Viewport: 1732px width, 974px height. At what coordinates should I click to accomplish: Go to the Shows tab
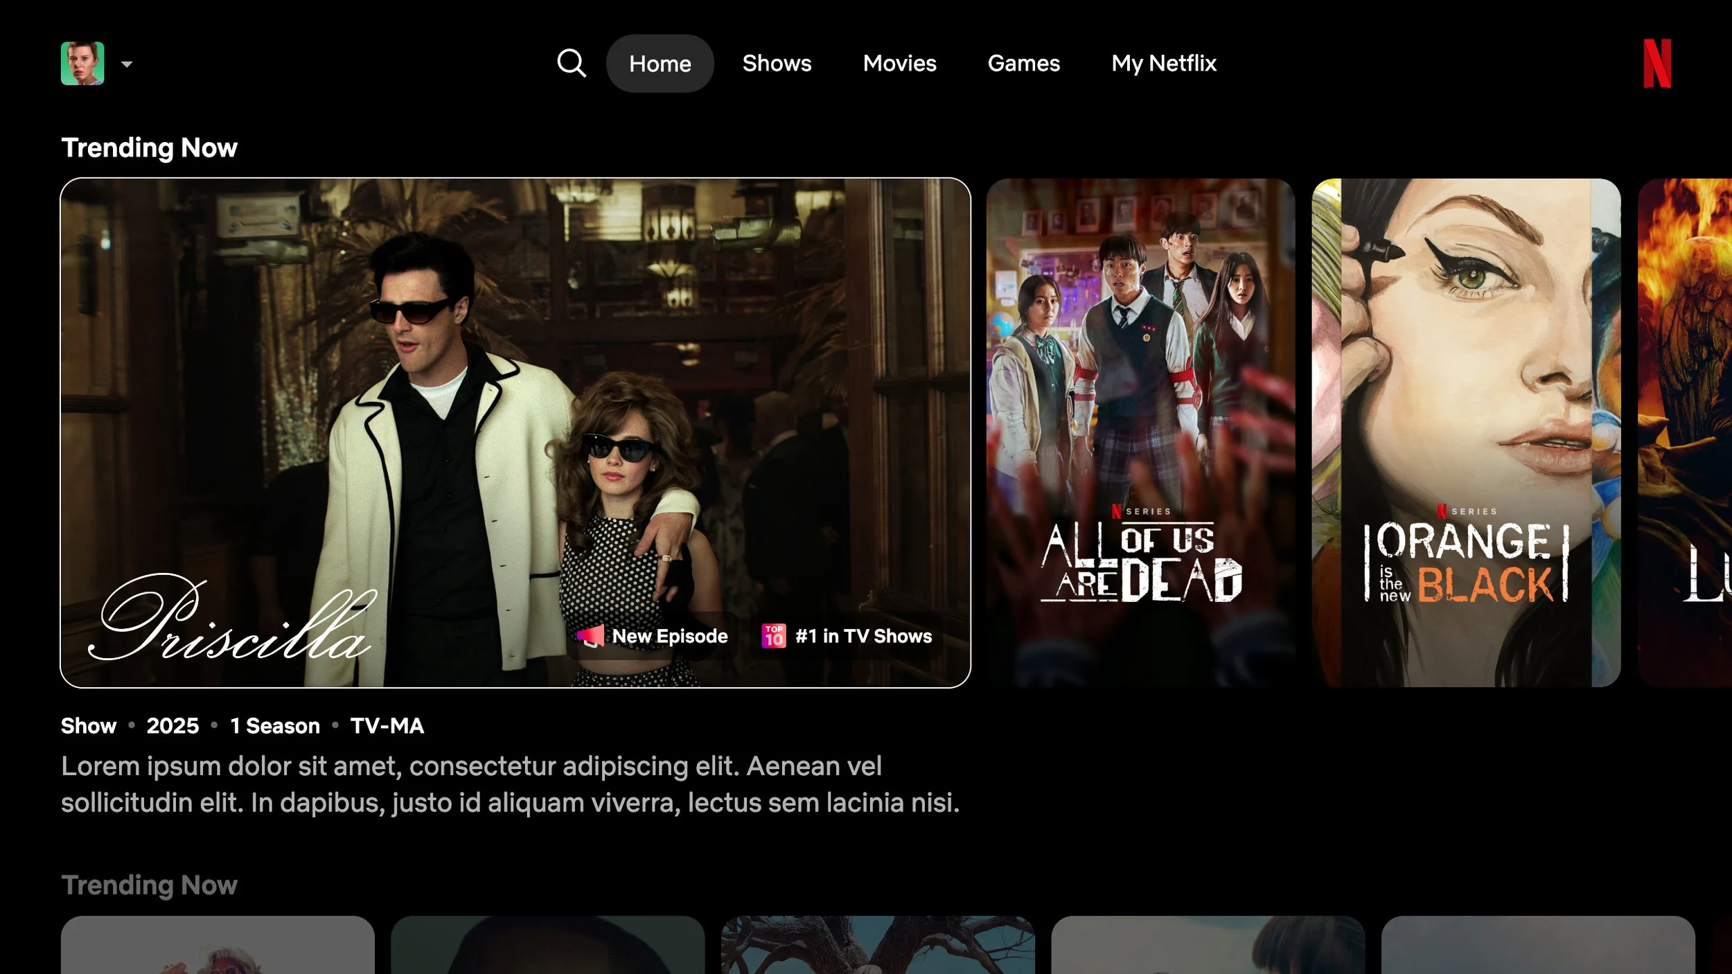click(777, 63)
